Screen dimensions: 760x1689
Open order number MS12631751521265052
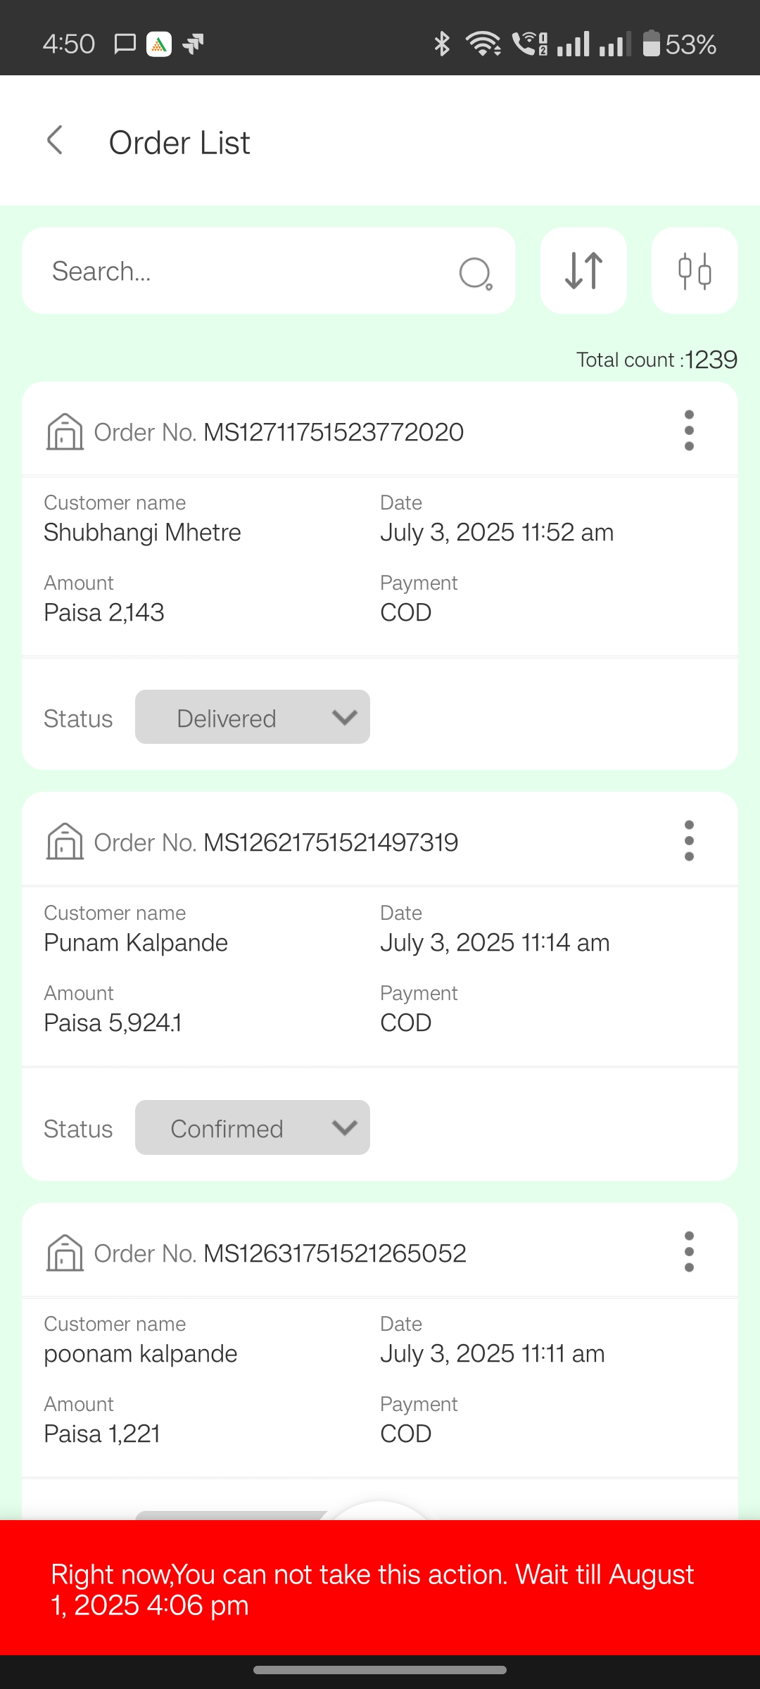(335, 1253)
